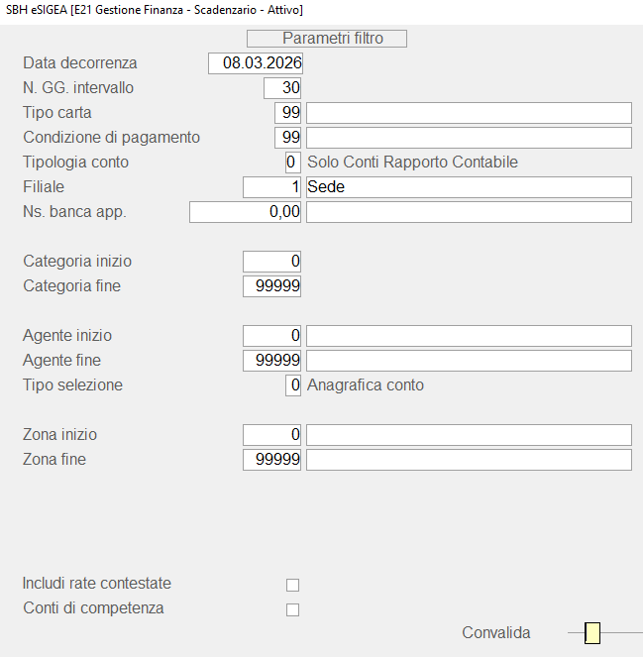Image resolution: width=643 pixels, height=657 pixels.
Task: Click the Tipo carta description box
Action: tap(469, 113)
